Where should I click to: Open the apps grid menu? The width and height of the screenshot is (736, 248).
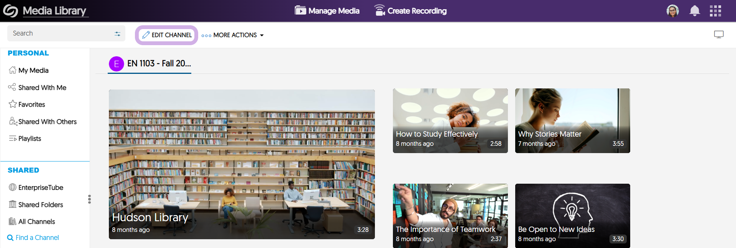[x=715, y=11]
